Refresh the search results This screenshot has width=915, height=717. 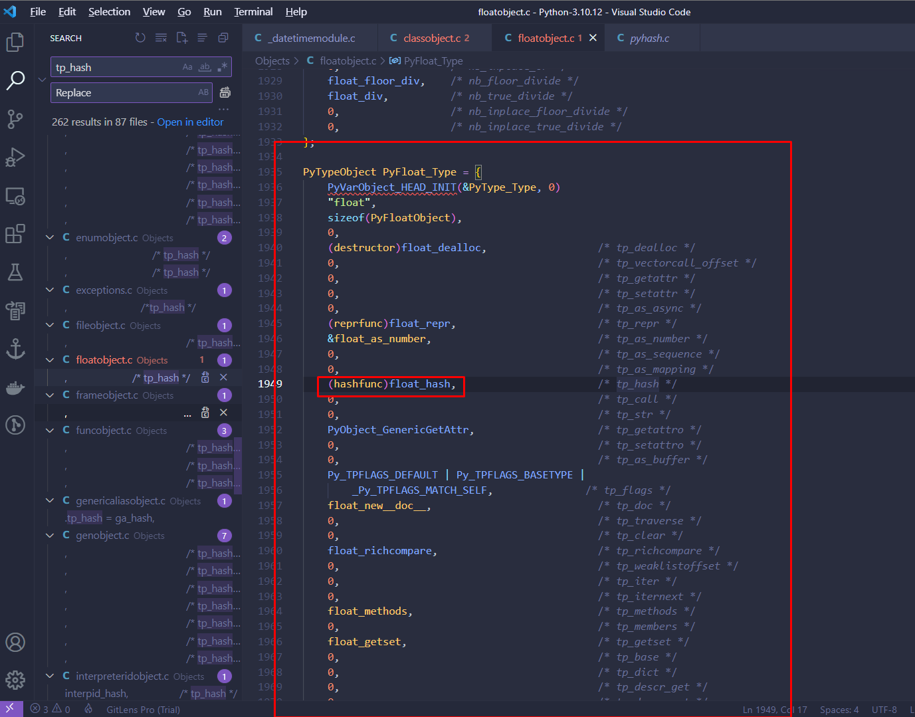click(140, 38)
